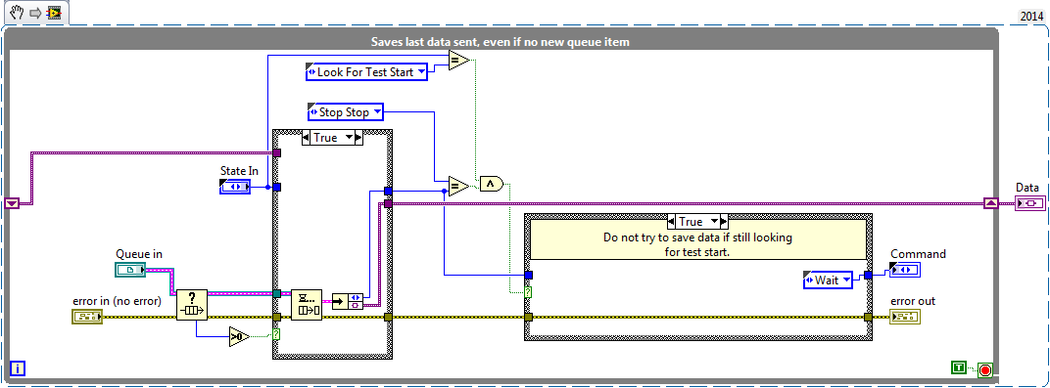Switch to next case on left True selector

pos(358,138)
